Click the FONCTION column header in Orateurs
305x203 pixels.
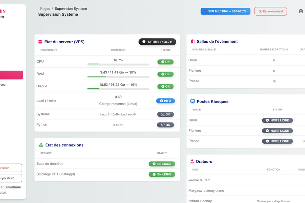click(x=273, y=170)
